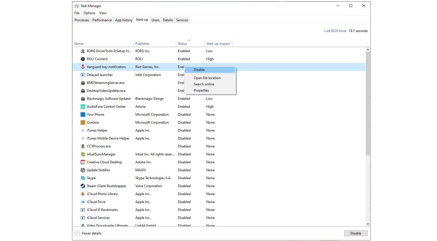This screenshot has width=437, height=241.
Task: Click the Enabled status for AudioFuse Control Center
Action: [184, 107]
